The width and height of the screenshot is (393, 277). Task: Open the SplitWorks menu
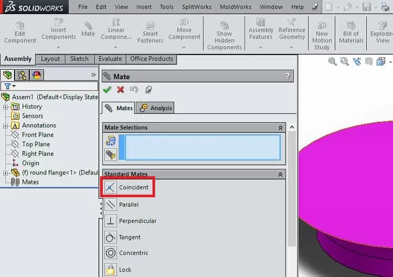[x=196, y=7]
